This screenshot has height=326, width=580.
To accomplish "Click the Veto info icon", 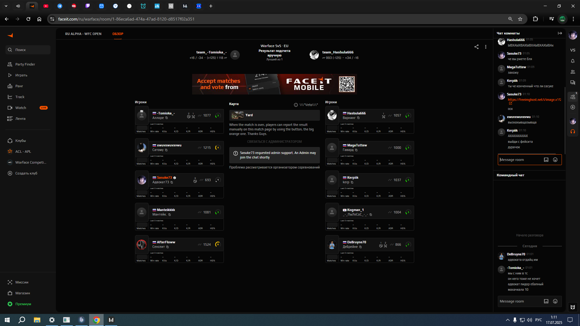I will pyautogui.click(x=296, y=105).
